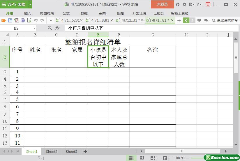Image resolution: width=240 pixels, height=161 pixels.
Task: Jump to last sheet navigation arrow
Action: tap(18, 151)
